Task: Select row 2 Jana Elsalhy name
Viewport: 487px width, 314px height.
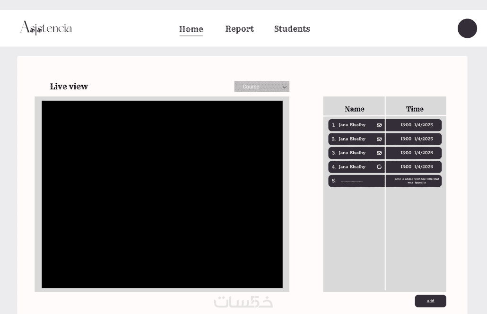Action: [x=352, y=139]
